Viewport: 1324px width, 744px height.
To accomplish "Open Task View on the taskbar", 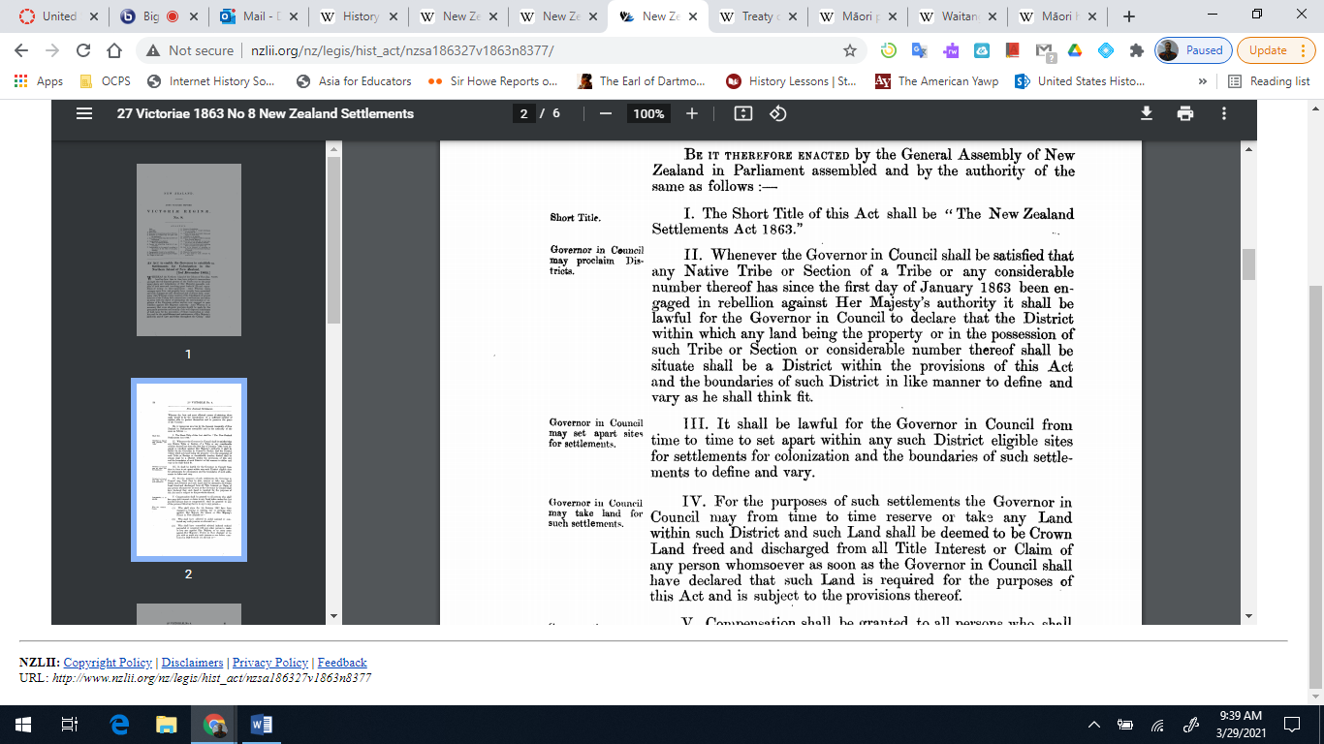I will [70, 724].
